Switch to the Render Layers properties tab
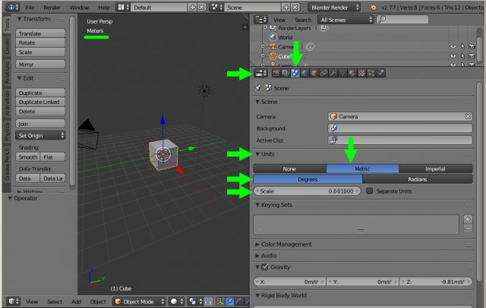 point(286,73)
